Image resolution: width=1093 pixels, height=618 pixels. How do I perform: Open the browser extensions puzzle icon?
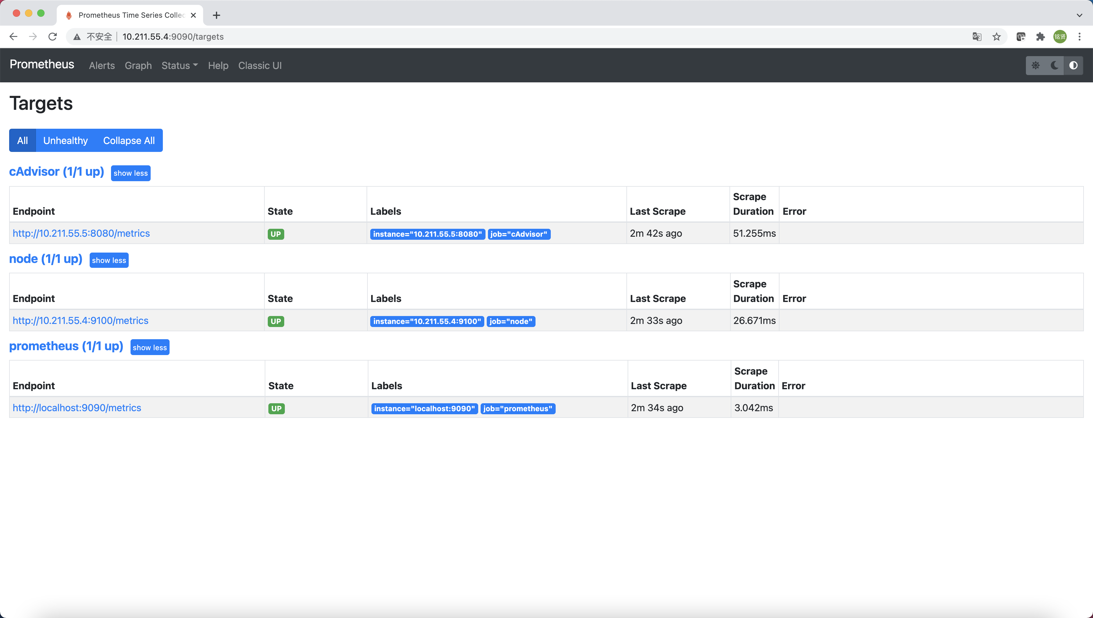[x=1040, y=37]
